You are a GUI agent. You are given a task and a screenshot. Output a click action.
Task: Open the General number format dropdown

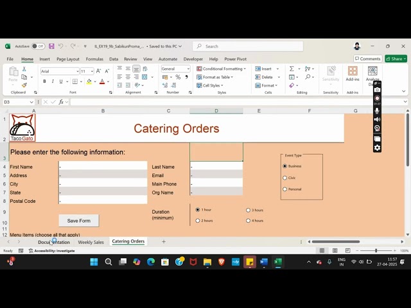click(188, 69)
